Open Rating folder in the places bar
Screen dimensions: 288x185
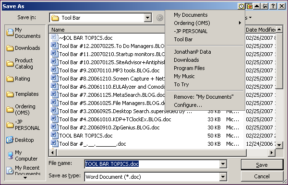(x=18, y=79)
